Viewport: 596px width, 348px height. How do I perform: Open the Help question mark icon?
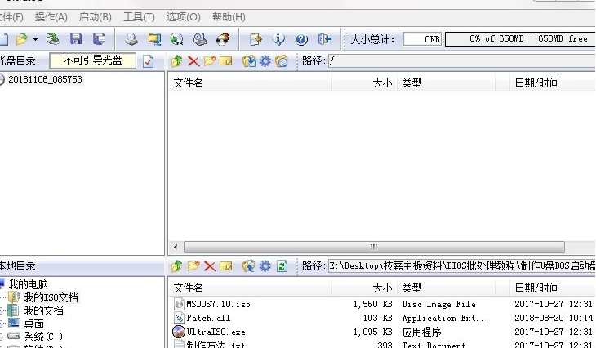[301, 38]
